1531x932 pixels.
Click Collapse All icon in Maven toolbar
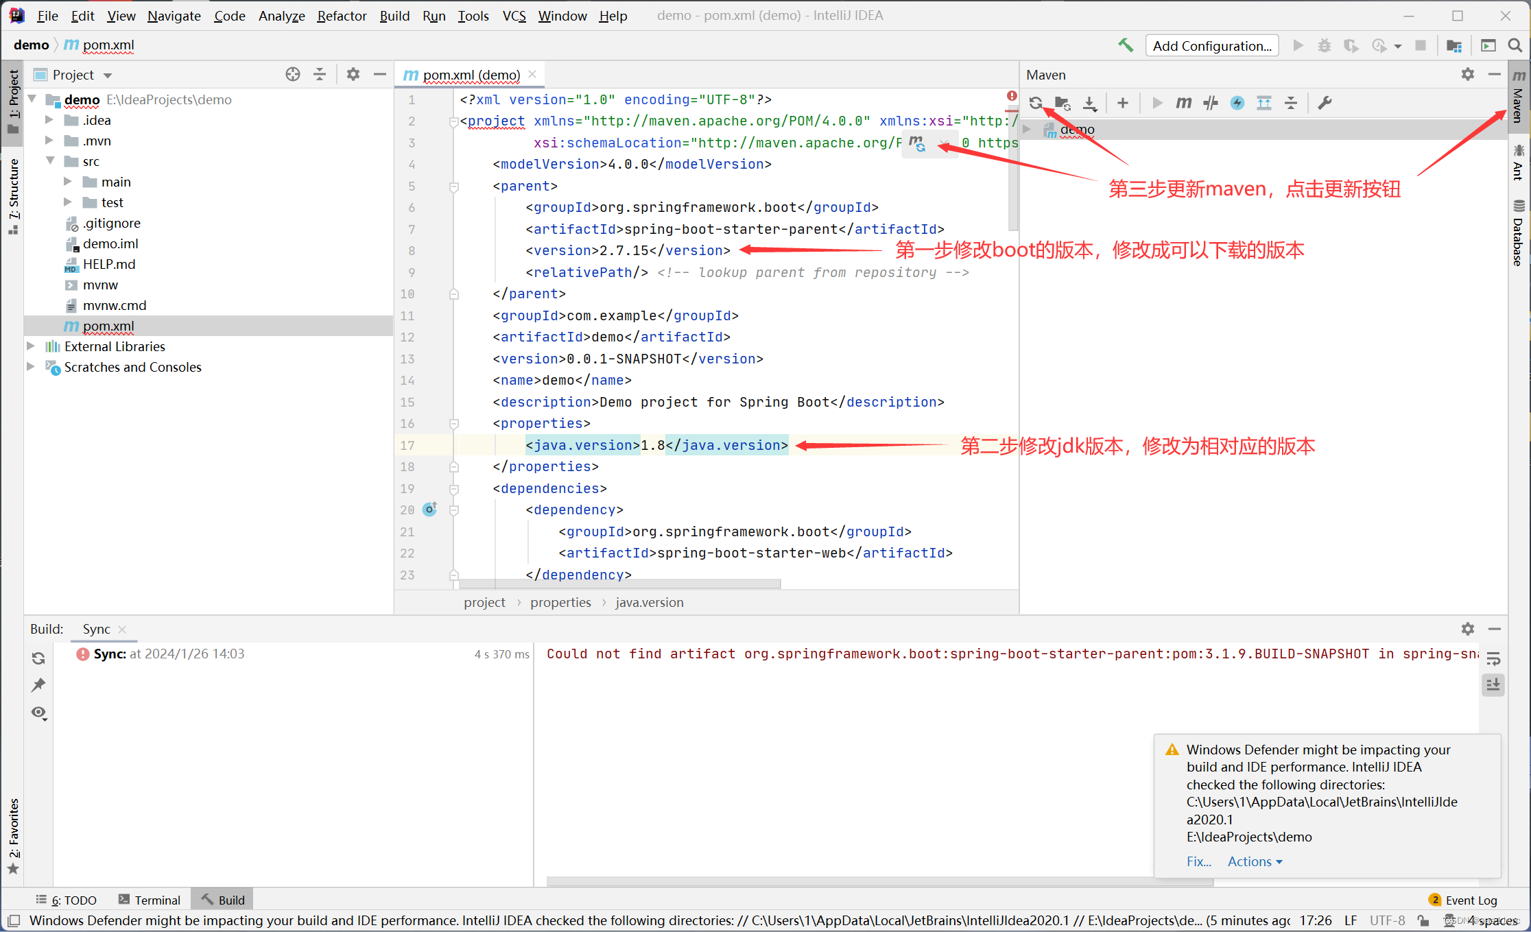(x=1291, y=103)
